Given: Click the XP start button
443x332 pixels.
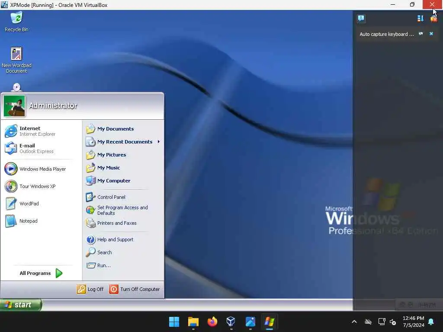Looking at the screenshot, I should 21,305.
